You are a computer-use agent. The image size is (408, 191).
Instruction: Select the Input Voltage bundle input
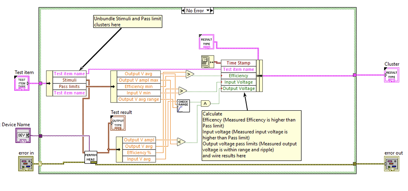pos(239,82)
